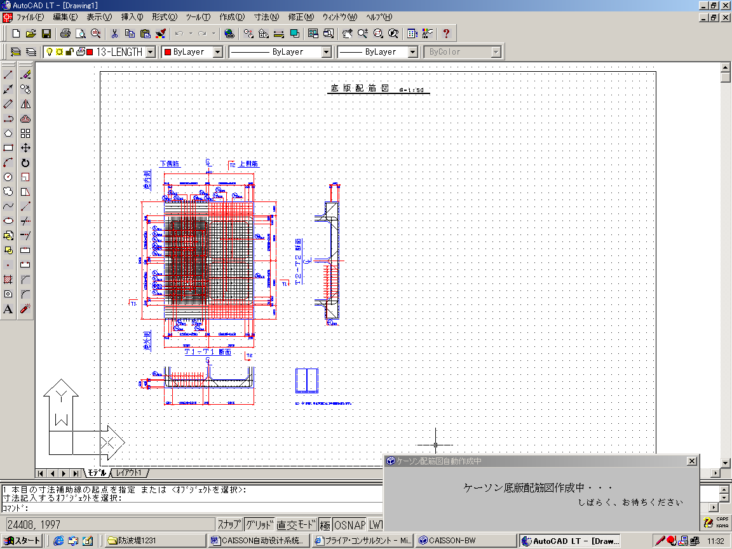
Task: Select the Line draw tool
Action: (x=8, y=75)
